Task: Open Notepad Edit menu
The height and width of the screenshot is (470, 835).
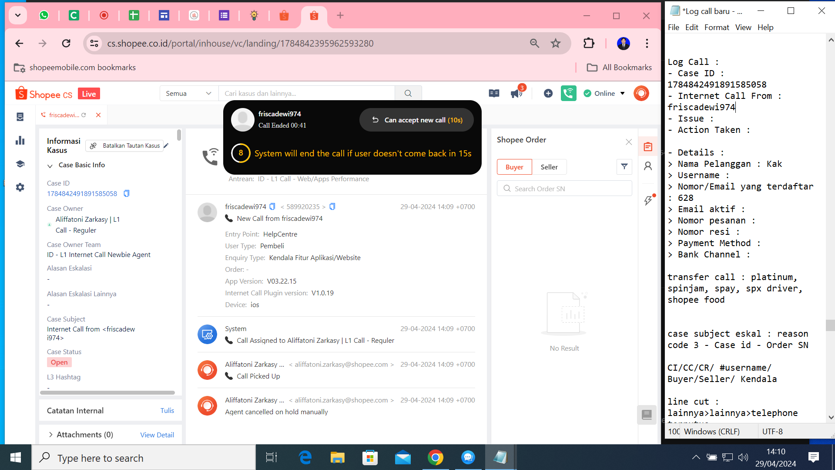Action: [691, 27]
